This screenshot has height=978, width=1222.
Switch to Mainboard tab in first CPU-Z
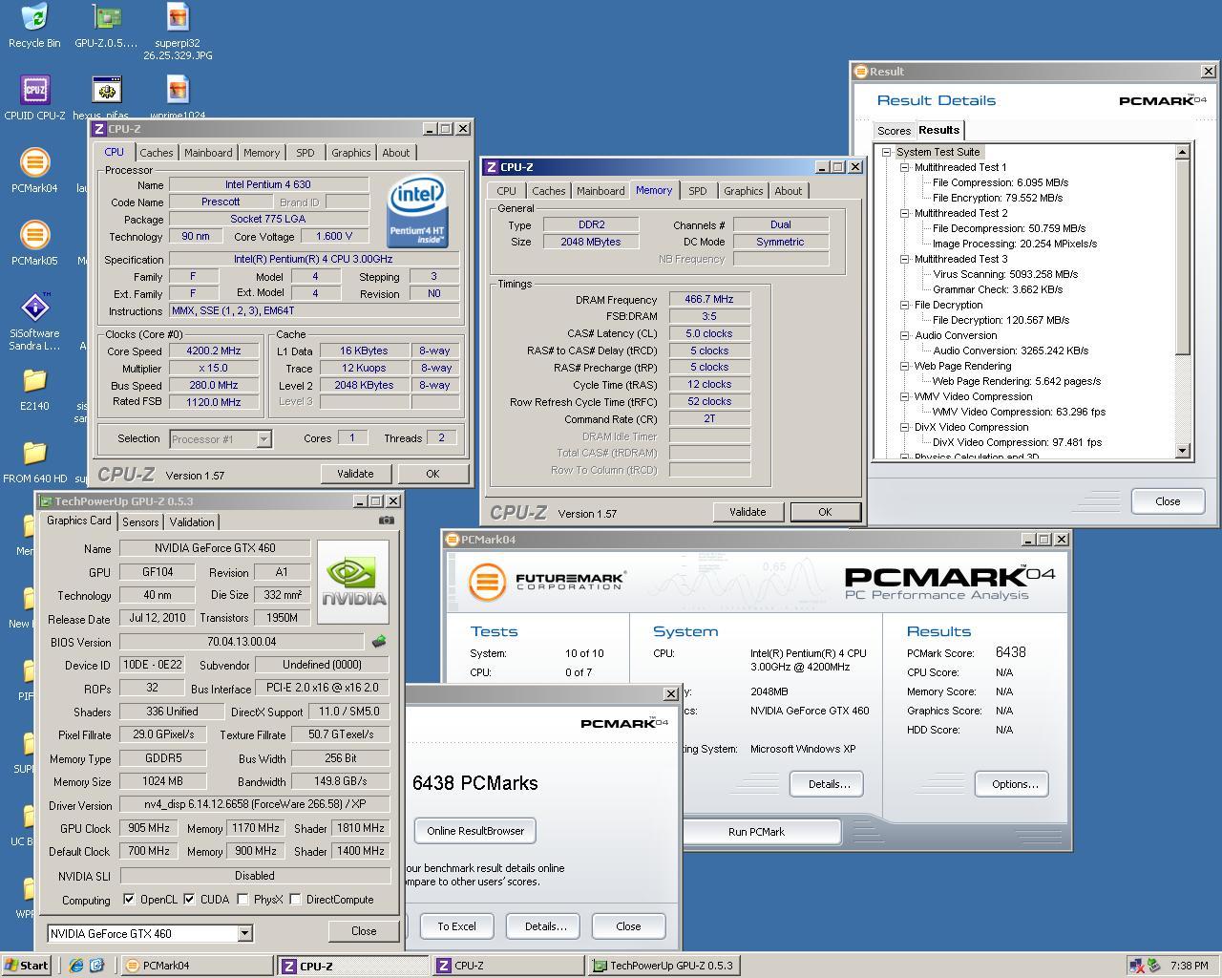(208, 153)
